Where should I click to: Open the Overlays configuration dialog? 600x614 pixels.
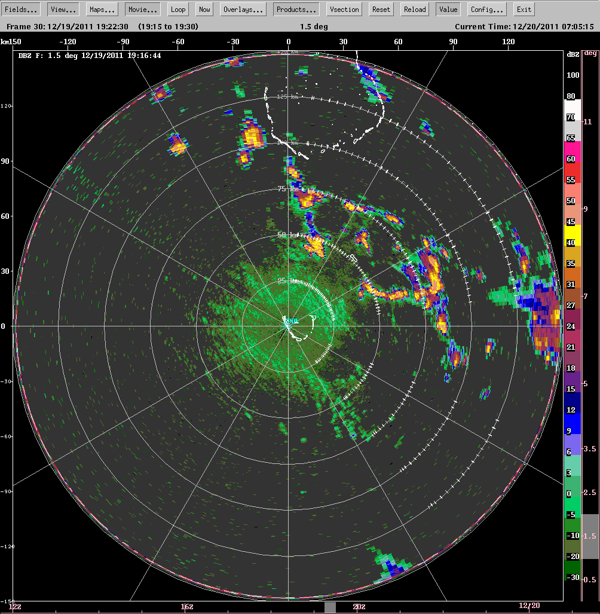click(x=243, y=9)
